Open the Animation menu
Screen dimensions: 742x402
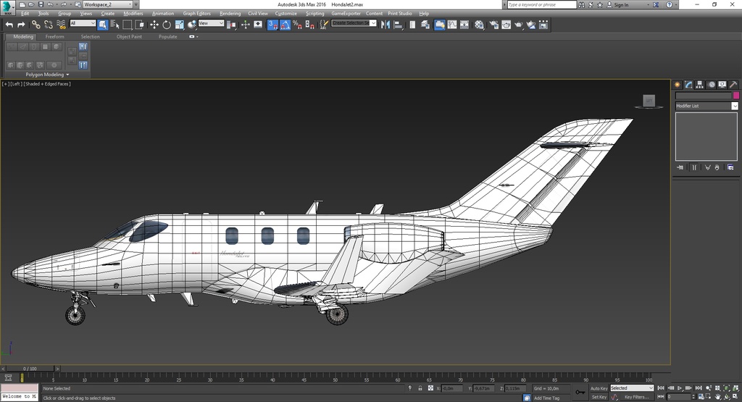163,13
